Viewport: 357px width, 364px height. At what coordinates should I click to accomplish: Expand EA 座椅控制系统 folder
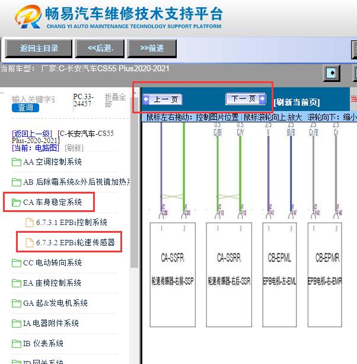52,283
